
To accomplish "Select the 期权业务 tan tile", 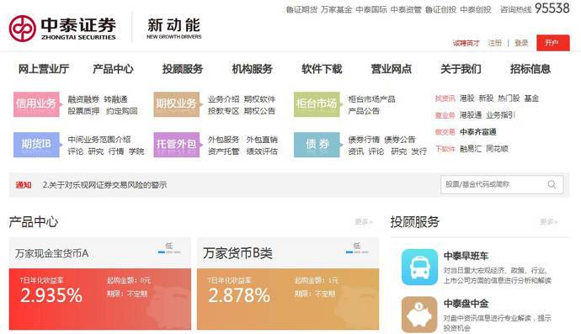I will pyautogui.click(x=176, y=104).
